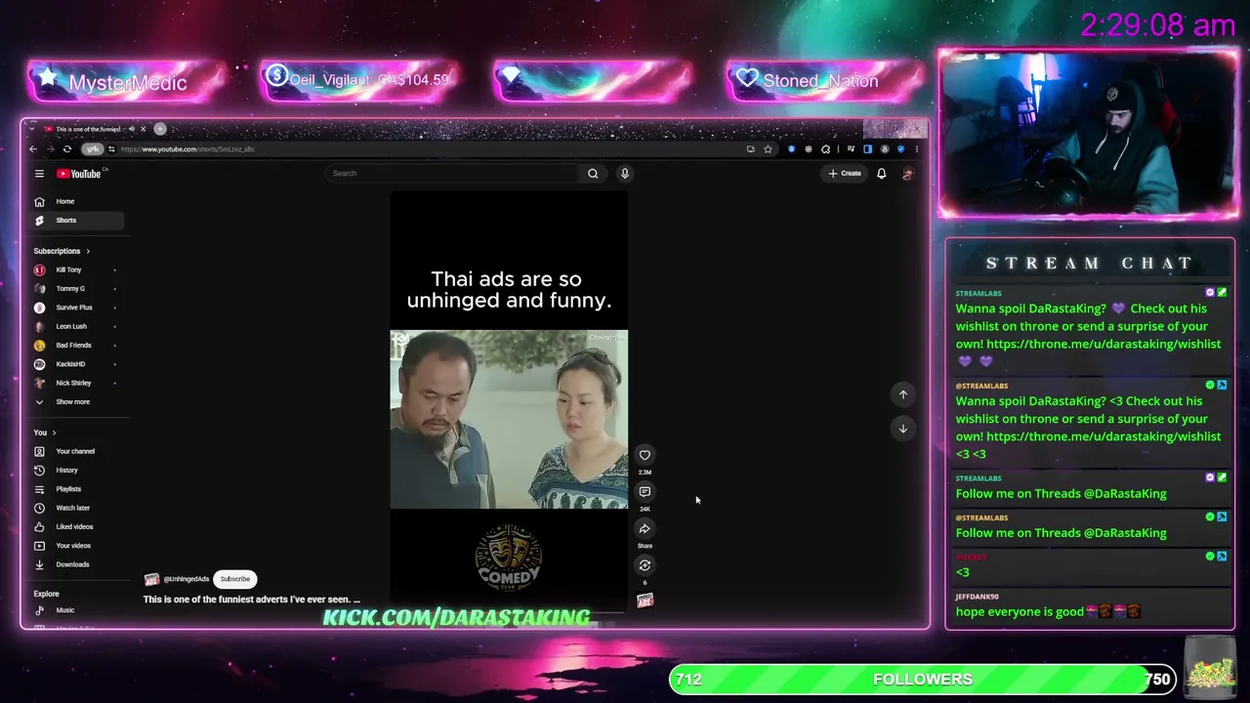Open Liked videos in the sidebar
Screen dimensions: 1250x703
(77, 527)
